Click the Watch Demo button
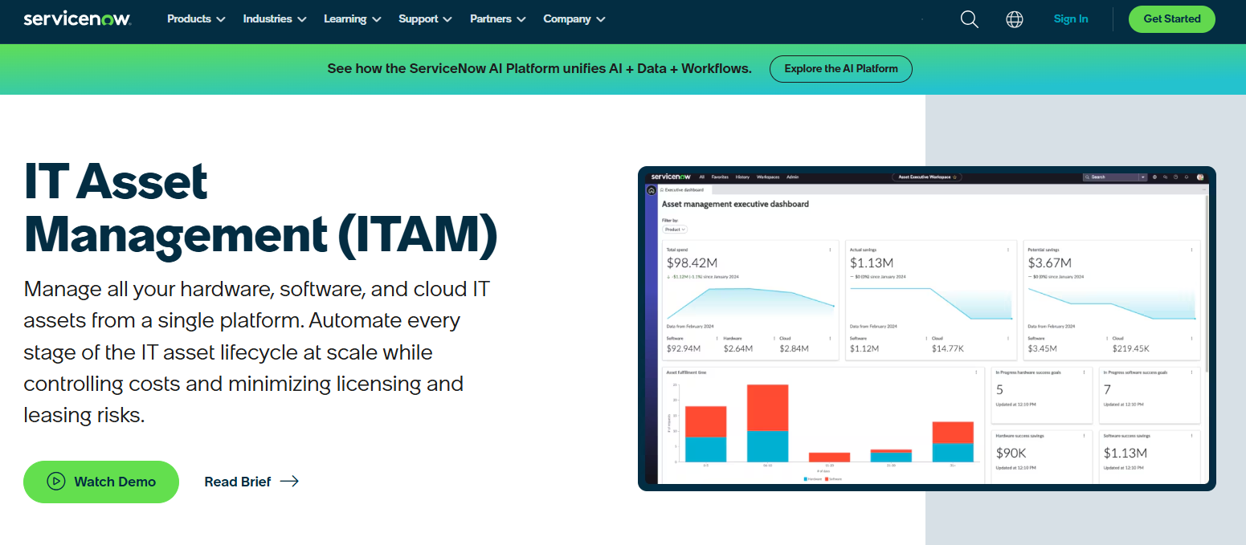1246x545 pixels. pos(101,482)
